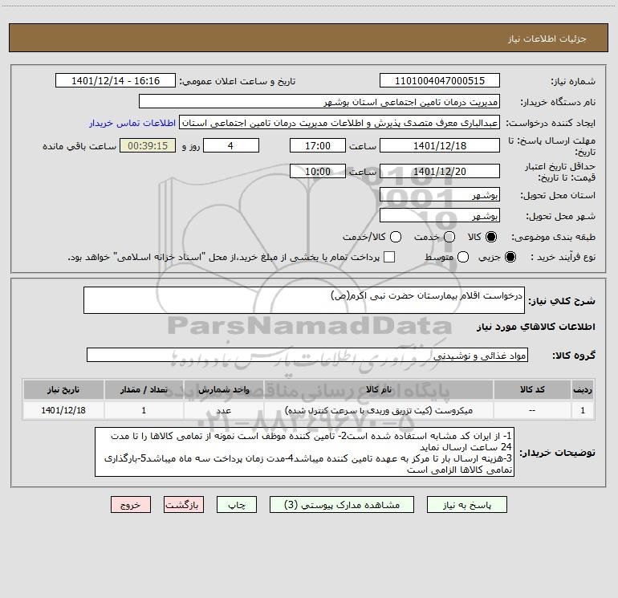Click the request creator field
The height and width of the screenshot is (598, 618).
click(x=339, y=123)
